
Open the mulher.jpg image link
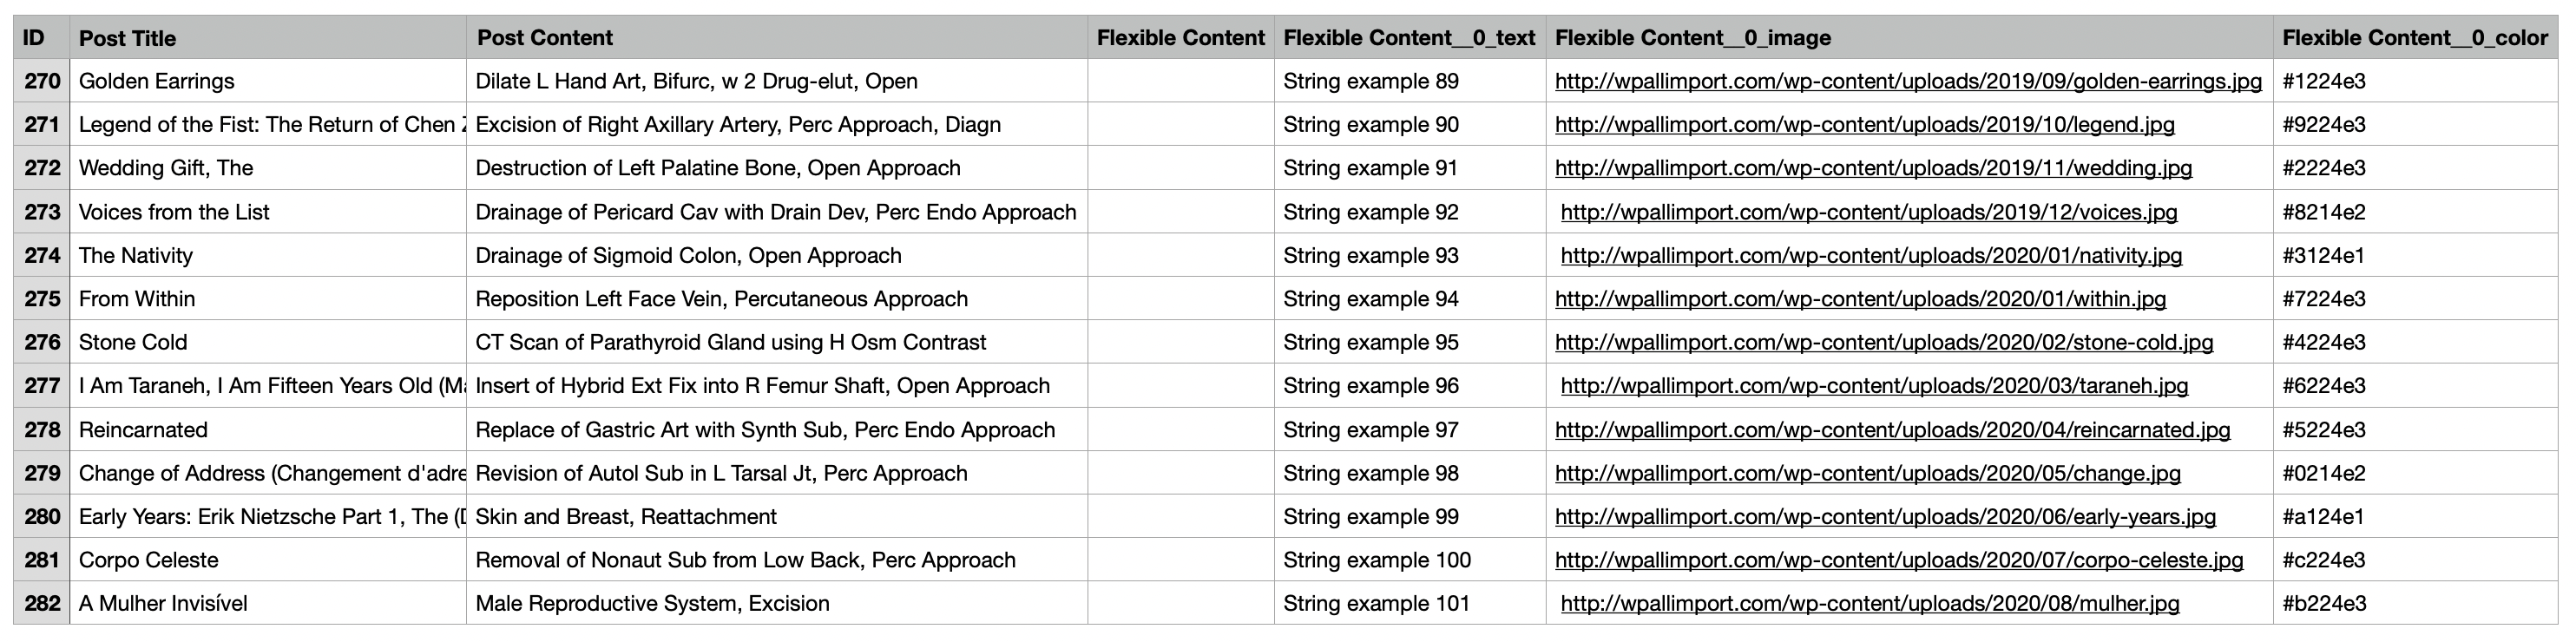point(1869,603)
